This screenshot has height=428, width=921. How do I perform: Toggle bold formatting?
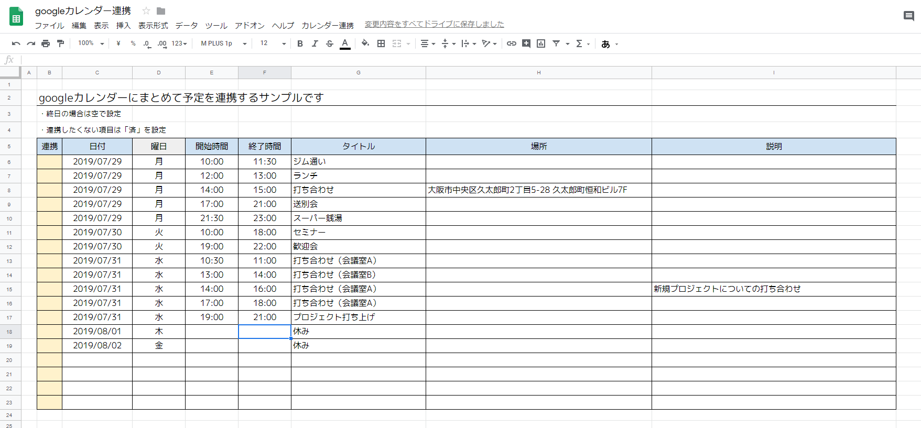300,43
